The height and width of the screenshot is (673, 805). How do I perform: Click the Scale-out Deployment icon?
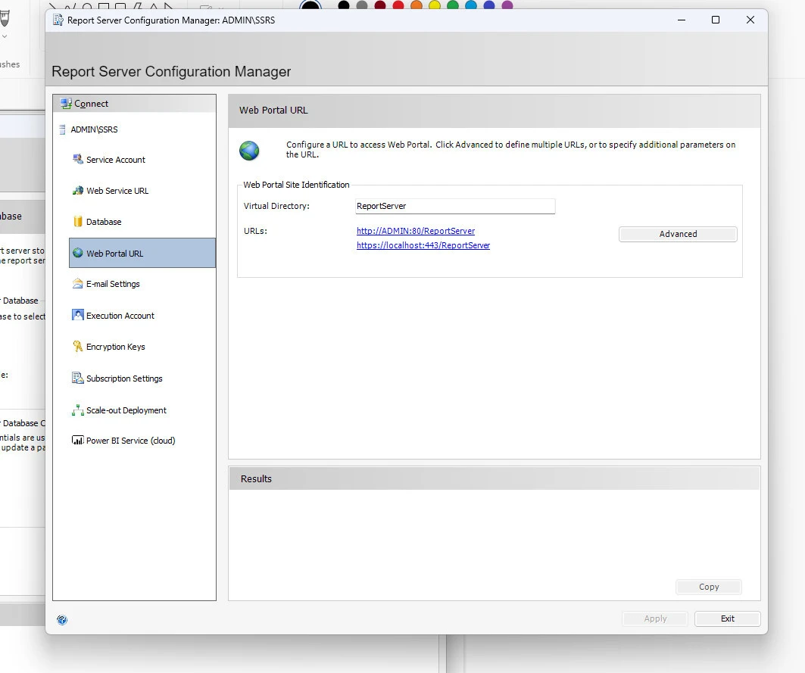77,410
